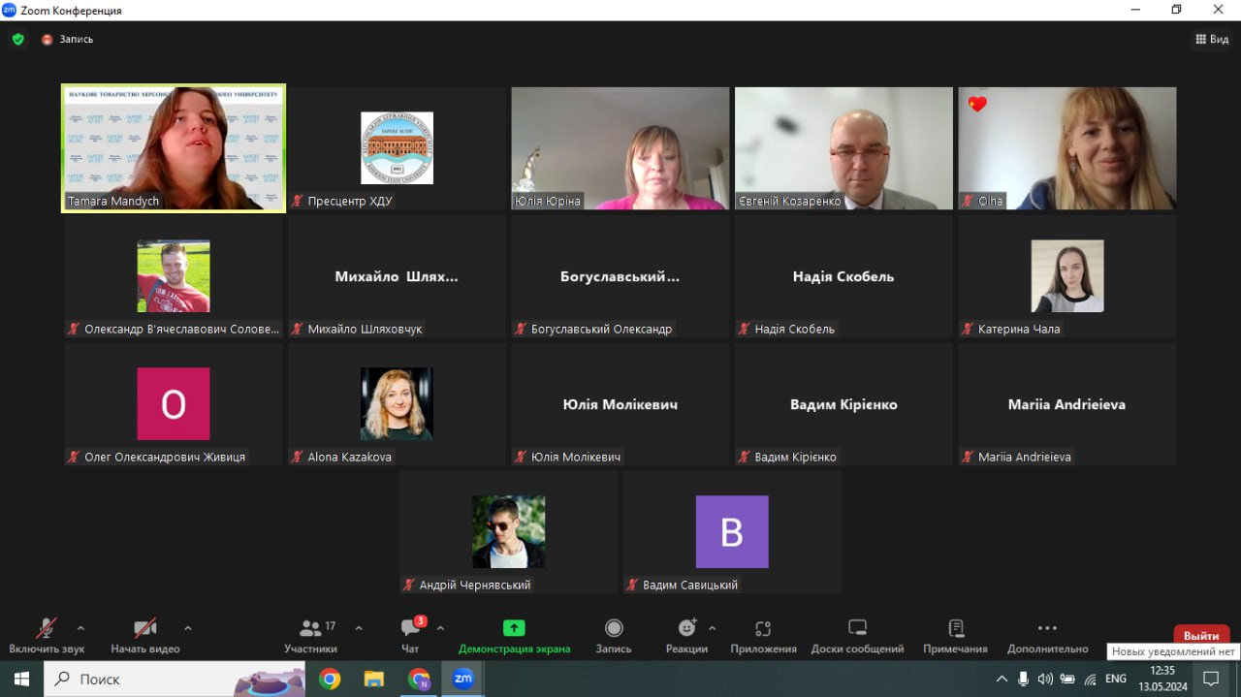Image resolution: width=1241 pixels, height=697 pixels.
Task: Expand the chevron next to Участники
Action: [359, 627]
